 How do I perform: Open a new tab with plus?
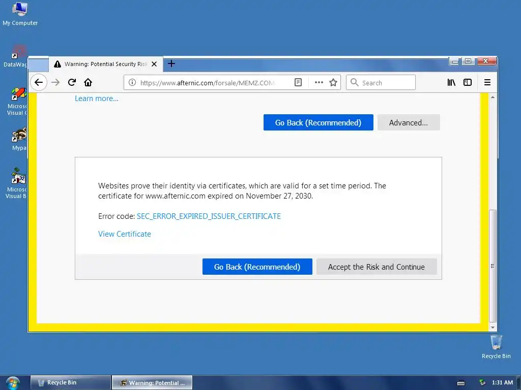(171, 63)
